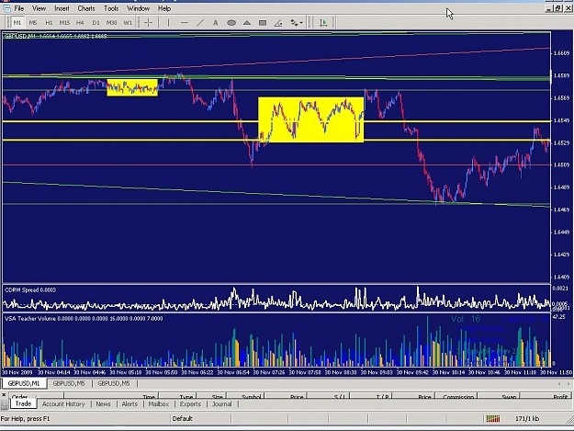This screenshot has width=574, height=431.
Task: Select the Rectangle drawing tool
Action: point(263,23)
